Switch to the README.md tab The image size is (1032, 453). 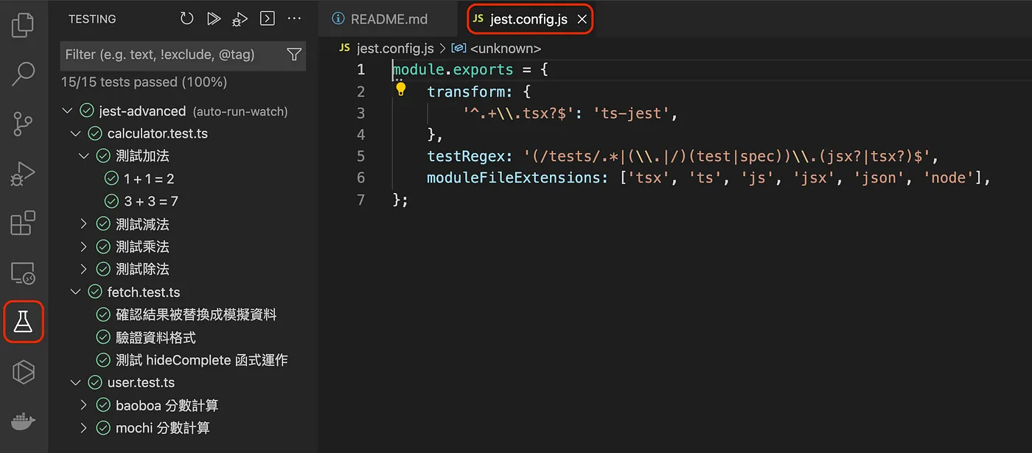(389, 20)
